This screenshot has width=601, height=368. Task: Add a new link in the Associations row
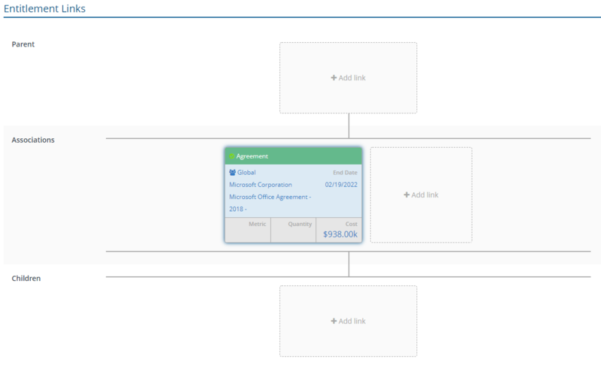421,195
